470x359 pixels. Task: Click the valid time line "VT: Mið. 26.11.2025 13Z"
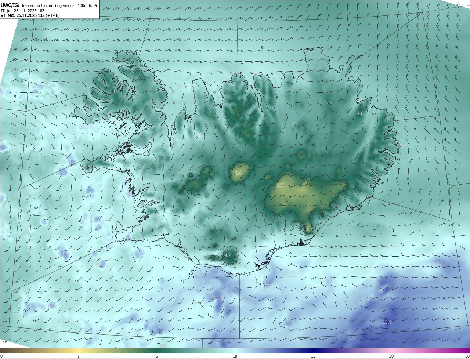point(23,16)
